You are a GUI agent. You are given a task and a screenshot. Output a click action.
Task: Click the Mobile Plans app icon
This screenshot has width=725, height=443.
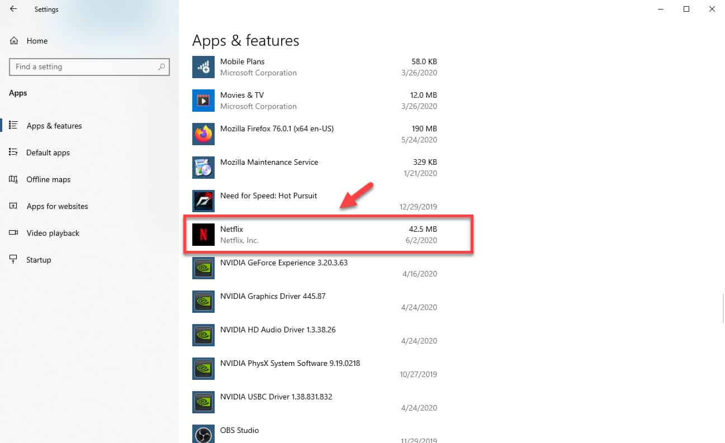203,67
